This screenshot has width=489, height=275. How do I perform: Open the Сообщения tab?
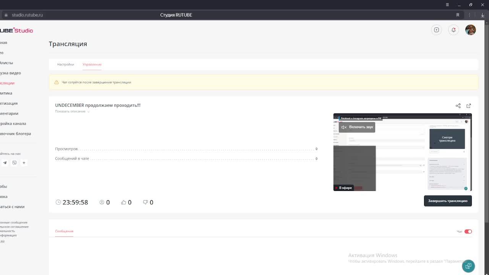64,231
